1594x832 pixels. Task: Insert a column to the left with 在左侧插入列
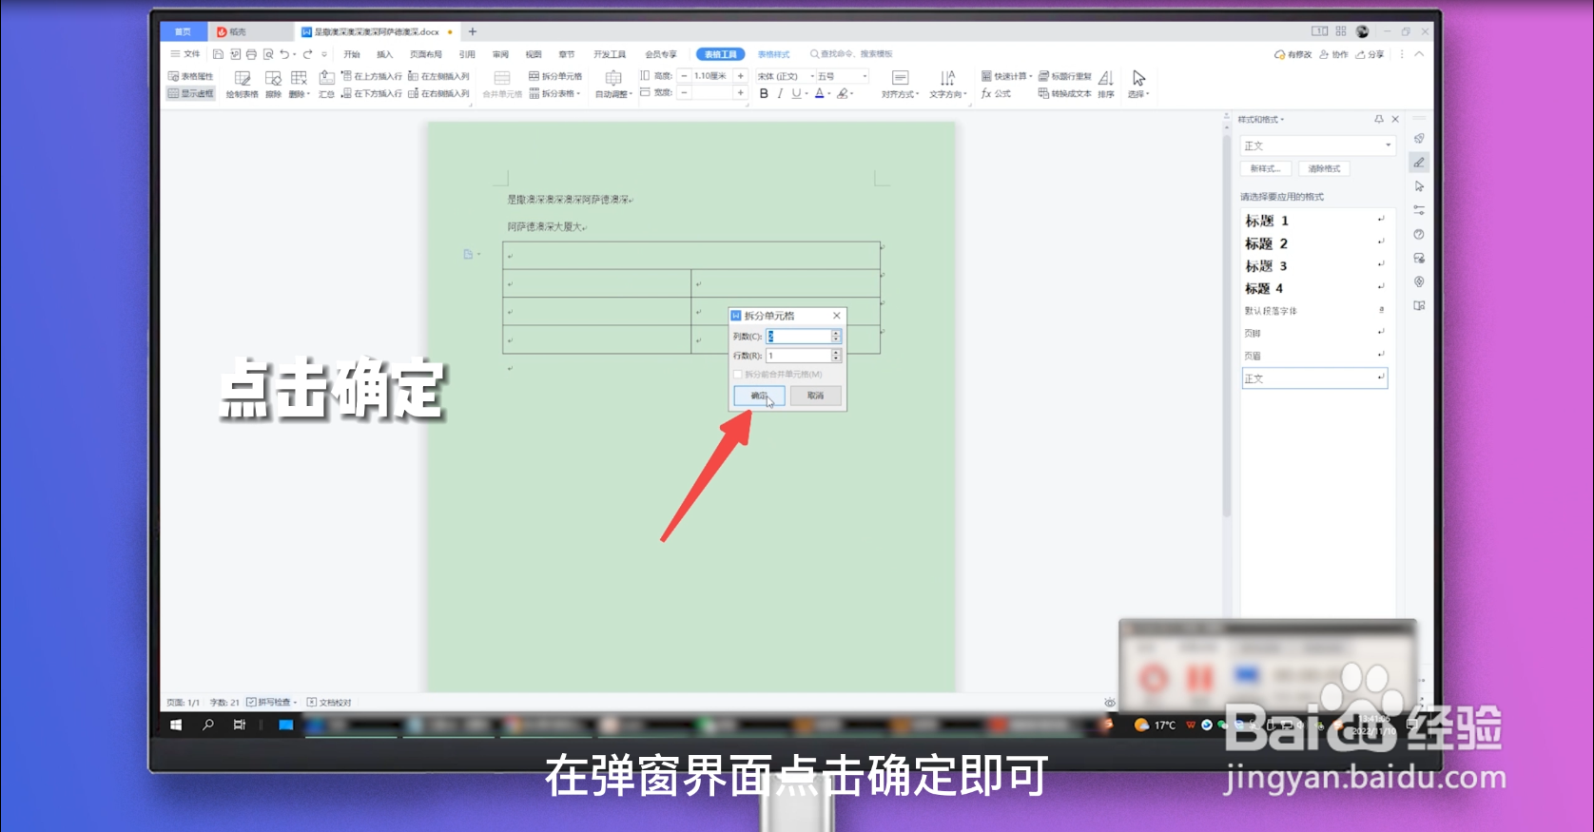click(x=438, y=76)
